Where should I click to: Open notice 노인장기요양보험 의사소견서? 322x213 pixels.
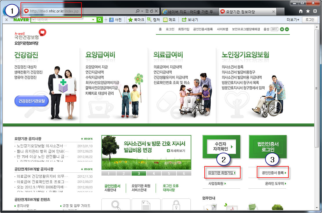[42, 146]
